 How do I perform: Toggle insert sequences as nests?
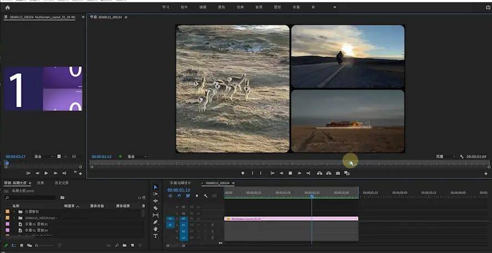(x=170, y=196)
